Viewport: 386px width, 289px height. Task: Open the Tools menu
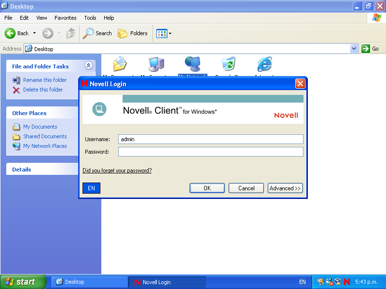(90, 18)
